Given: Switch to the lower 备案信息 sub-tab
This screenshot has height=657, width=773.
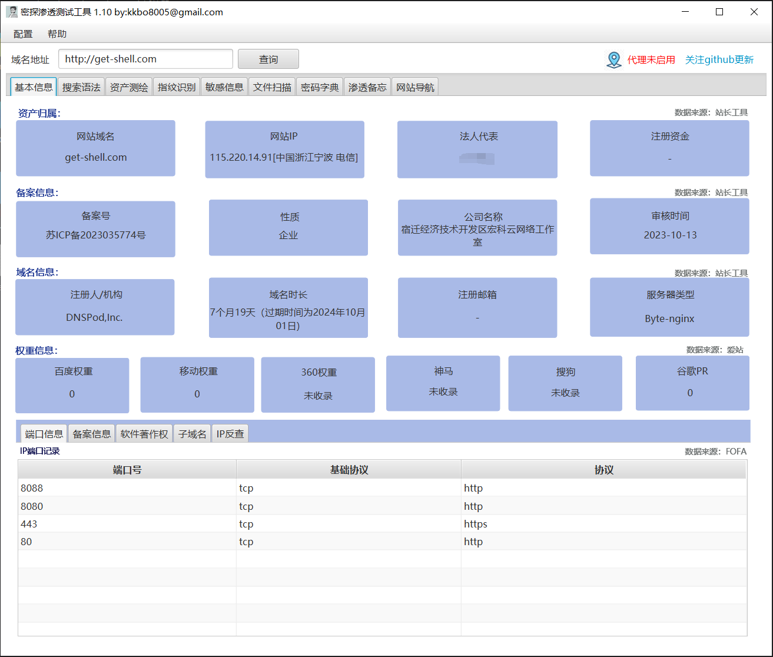Looking at the screenshot, I should pos(92,434).
